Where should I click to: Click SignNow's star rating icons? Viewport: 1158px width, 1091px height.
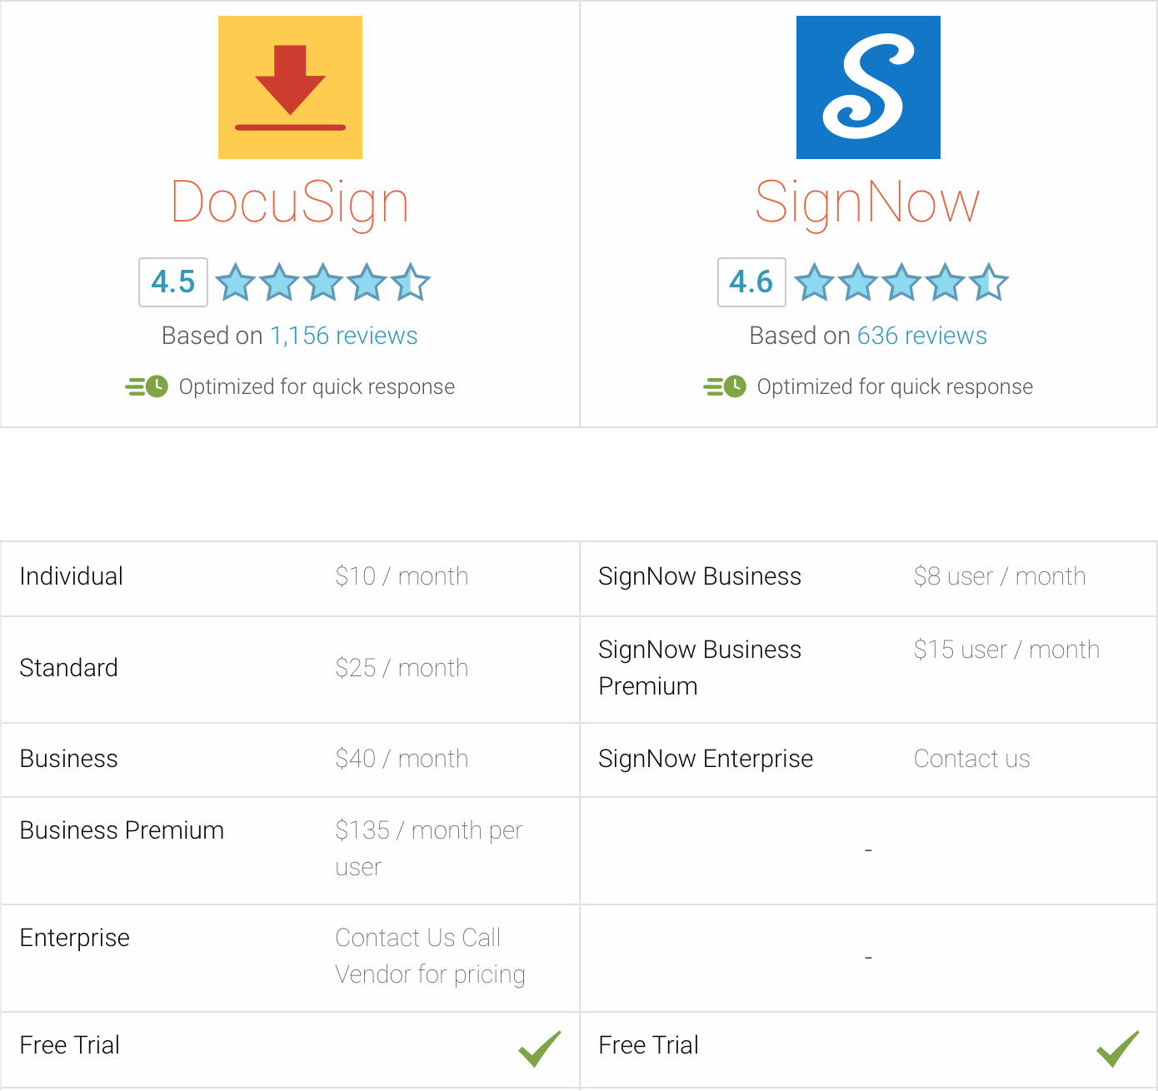coord(901,282)
